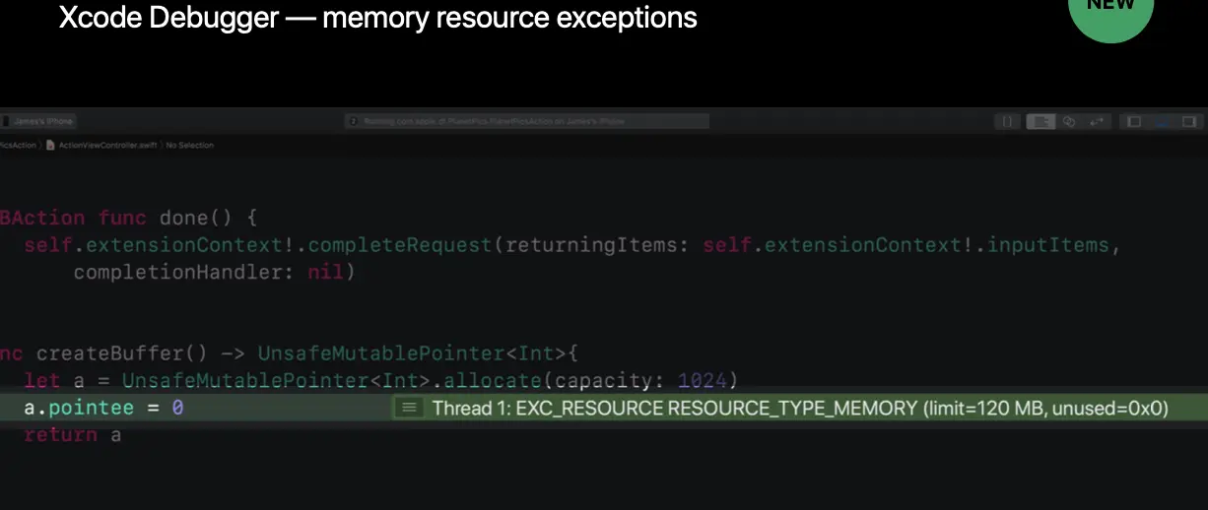Click the thread annotation lines icon
Image resolution: width=1208 pixels, height=510 pixels.
tap(409, 408)
